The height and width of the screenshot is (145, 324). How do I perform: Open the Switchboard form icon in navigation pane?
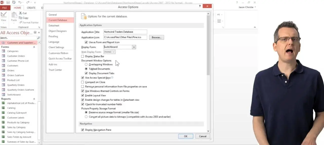3,95
